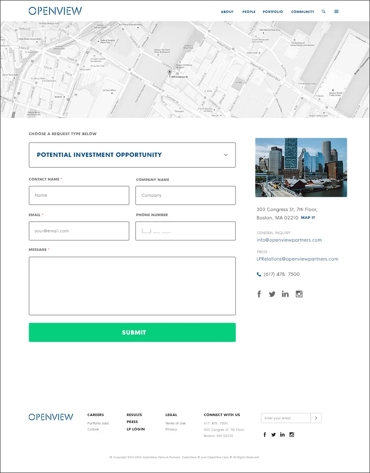370x473 pixels.
Task: Click the green Submit button
Action: [x=132, y=332]
